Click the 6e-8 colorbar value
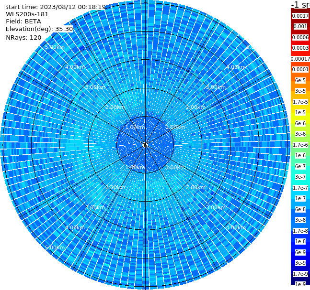This screenshot has height=290, width=310. pyautogui.click(x=300, y=209)
